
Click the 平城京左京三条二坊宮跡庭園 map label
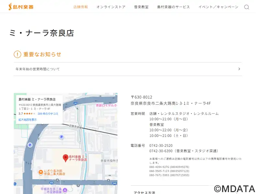(51, 190)
